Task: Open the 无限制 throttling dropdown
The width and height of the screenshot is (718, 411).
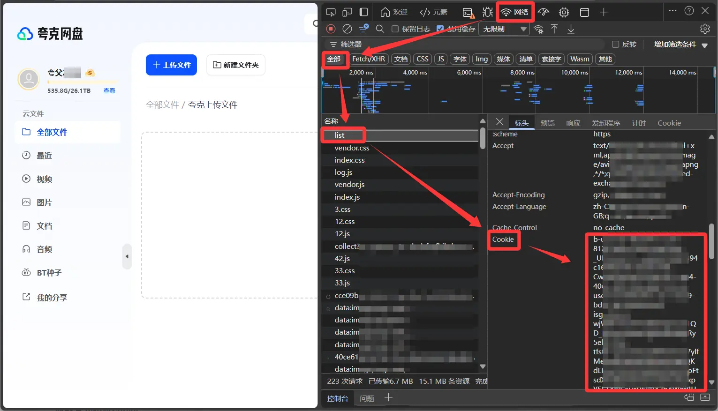Action: [504, 29]
